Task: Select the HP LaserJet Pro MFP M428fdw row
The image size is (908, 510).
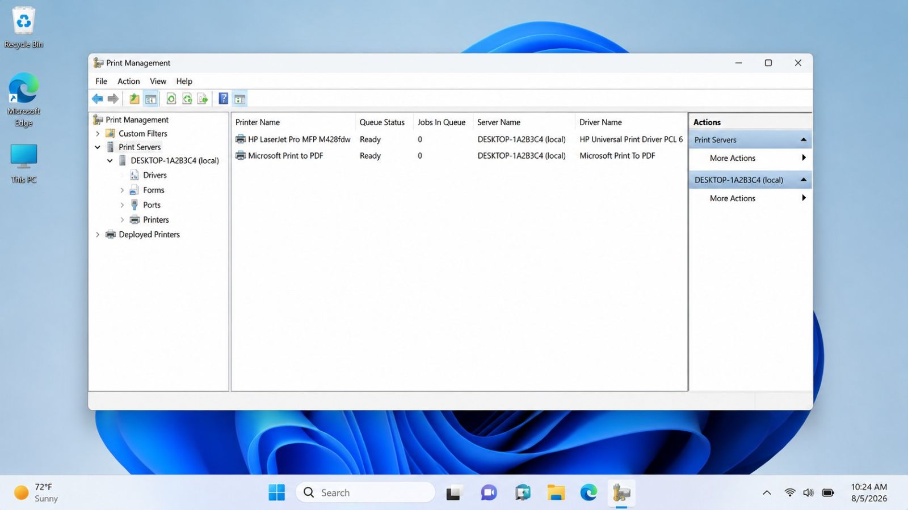Action: [x=459, y=139]
